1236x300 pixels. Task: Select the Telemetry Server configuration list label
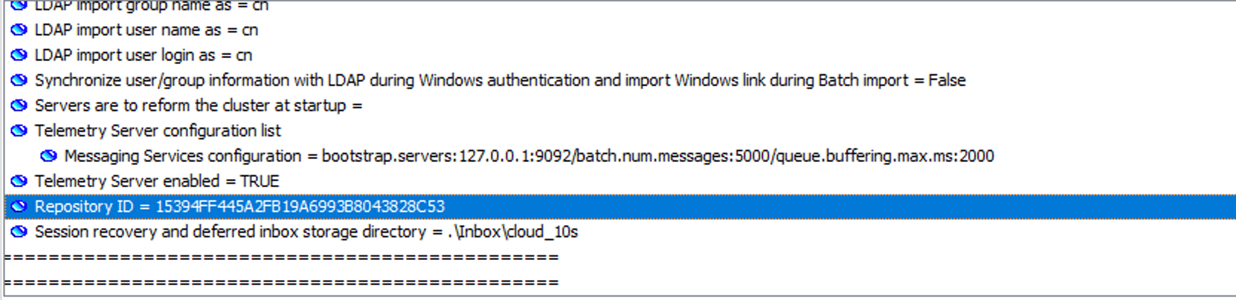point(158,131)
